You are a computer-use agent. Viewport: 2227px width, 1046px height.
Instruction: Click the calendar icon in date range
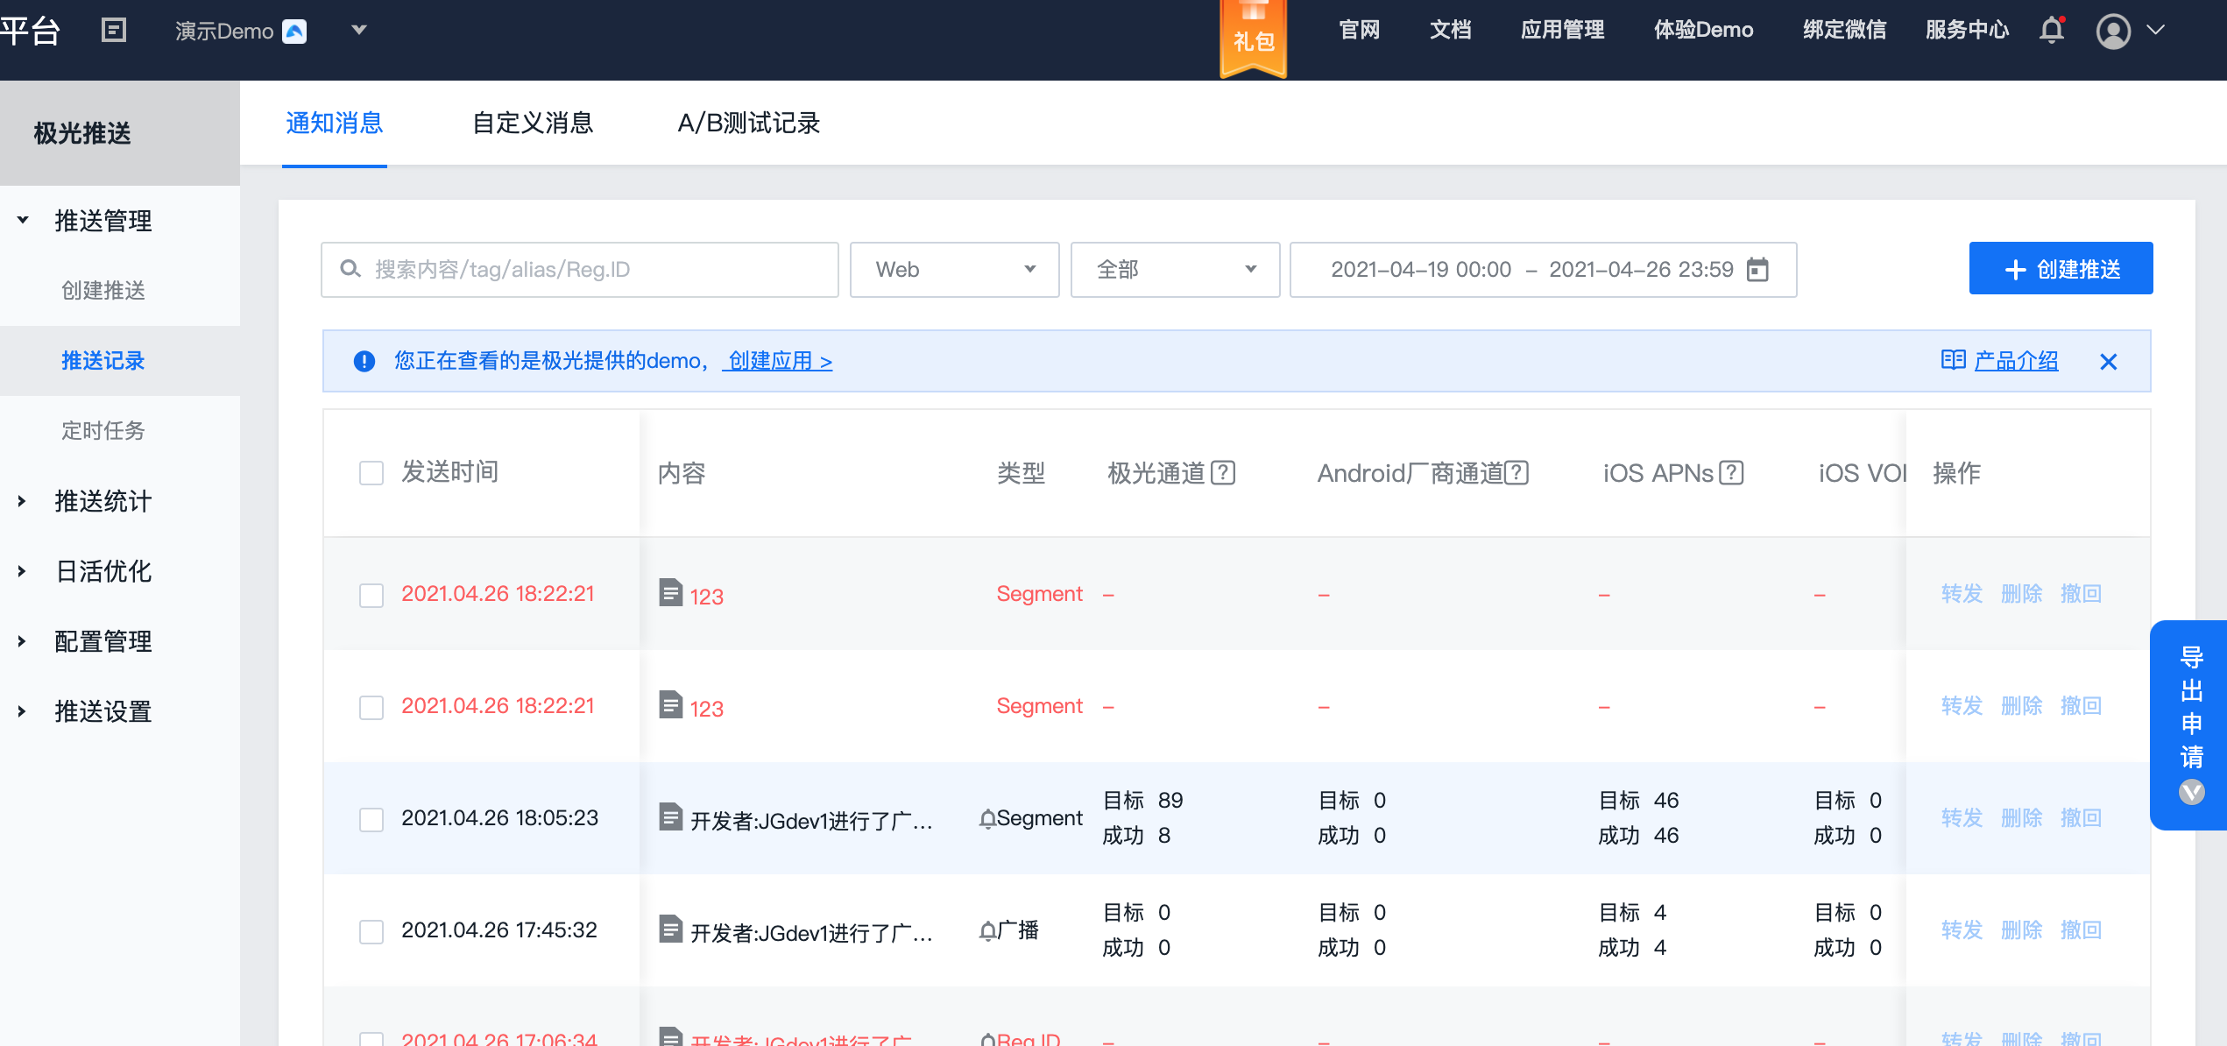[x=1757, y=269]
